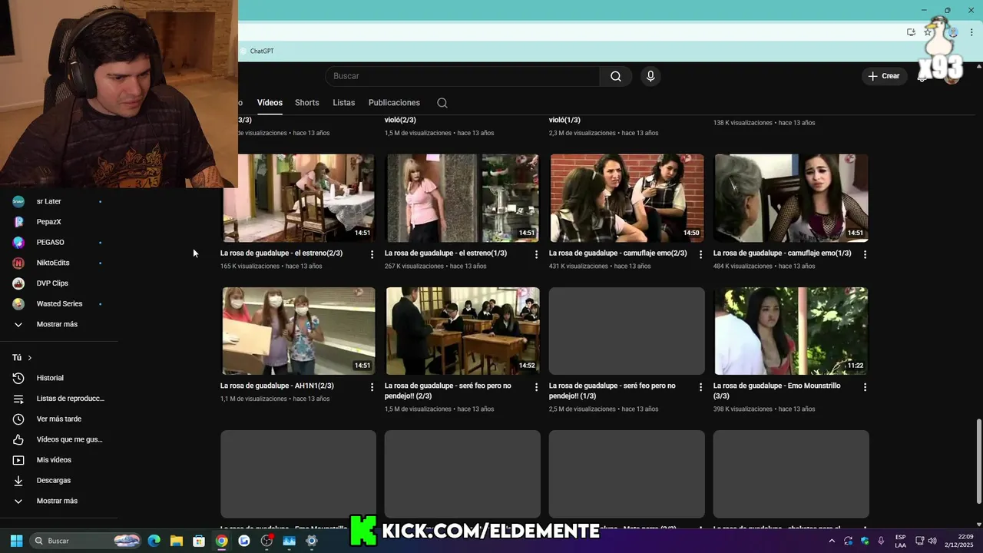Open options menu for camuflaje emo(2/3) video
Image resolution: width=983 pixels, height=553 pixels.
click(x=700, y=254)
